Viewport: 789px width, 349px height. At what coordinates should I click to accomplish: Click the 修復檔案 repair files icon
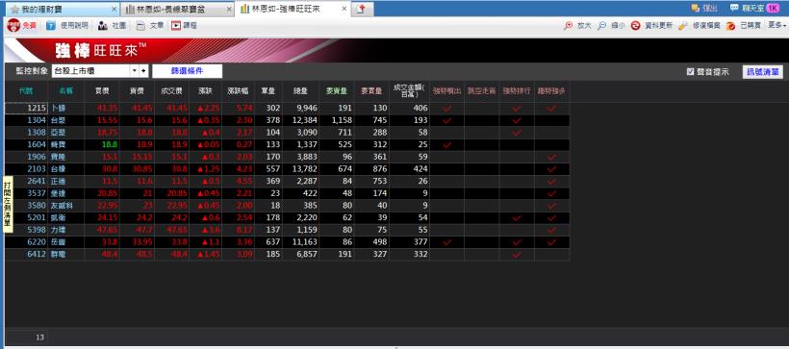[x=683, y=26]
